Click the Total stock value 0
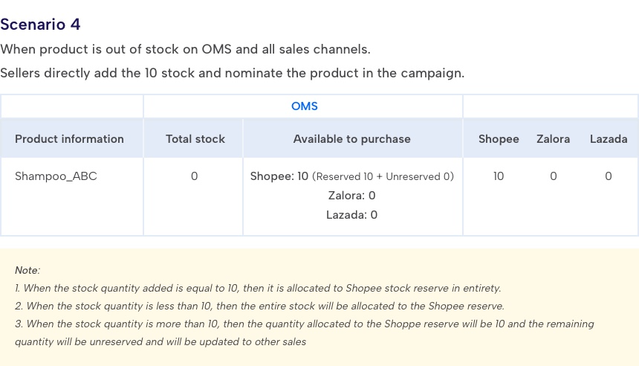 pos(195,176)
